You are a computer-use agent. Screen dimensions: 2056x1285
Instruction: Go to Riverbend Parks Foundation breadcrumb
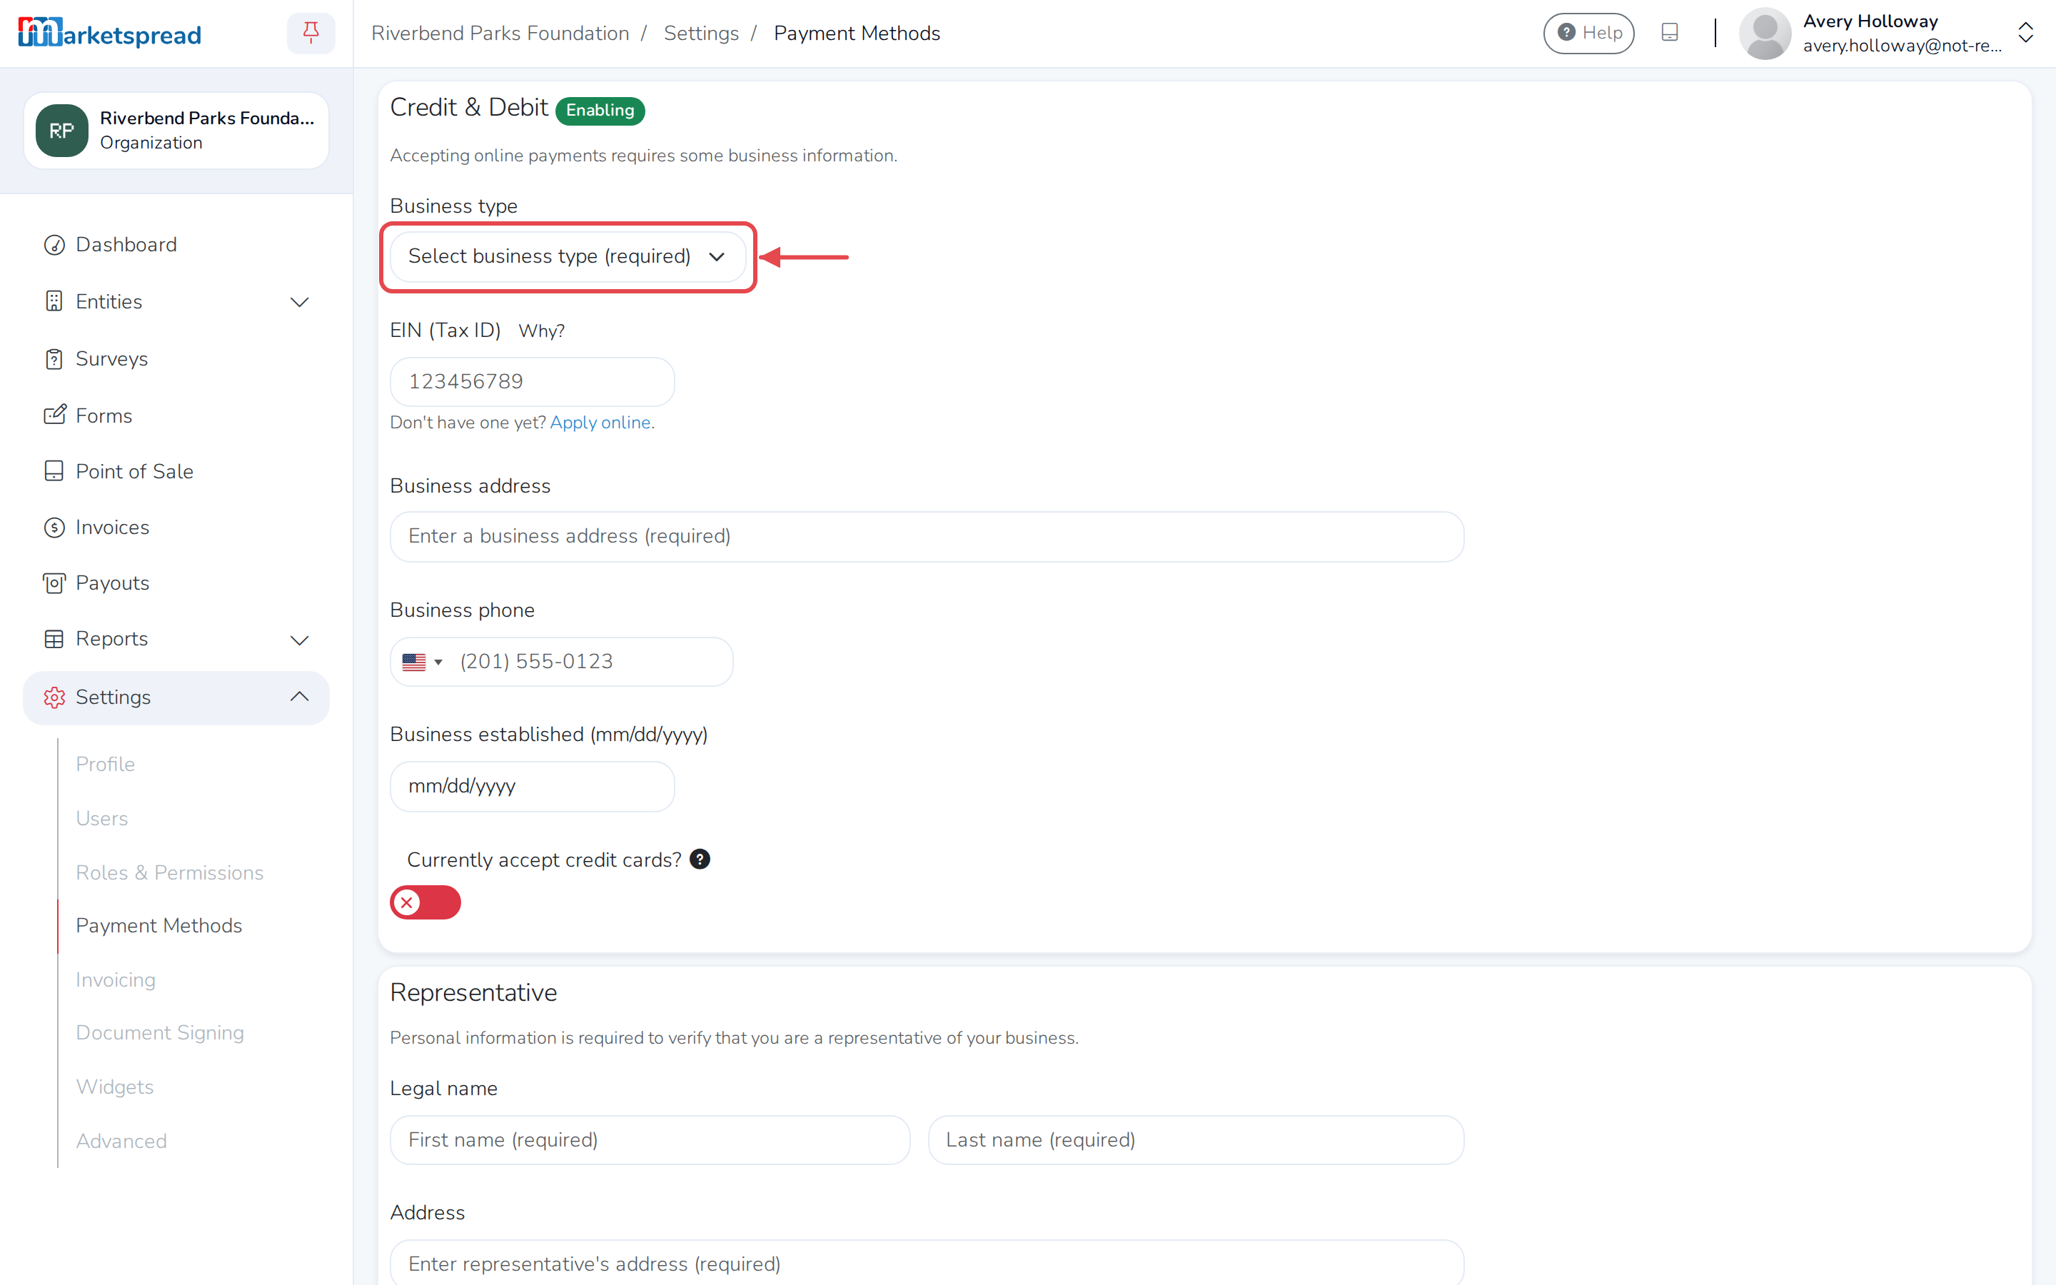click(500, 33)
